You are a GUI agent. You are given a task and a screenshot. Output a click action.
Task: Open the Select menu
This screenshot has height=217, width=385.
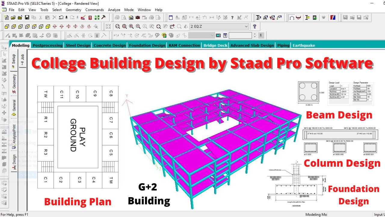click(57, 10)
